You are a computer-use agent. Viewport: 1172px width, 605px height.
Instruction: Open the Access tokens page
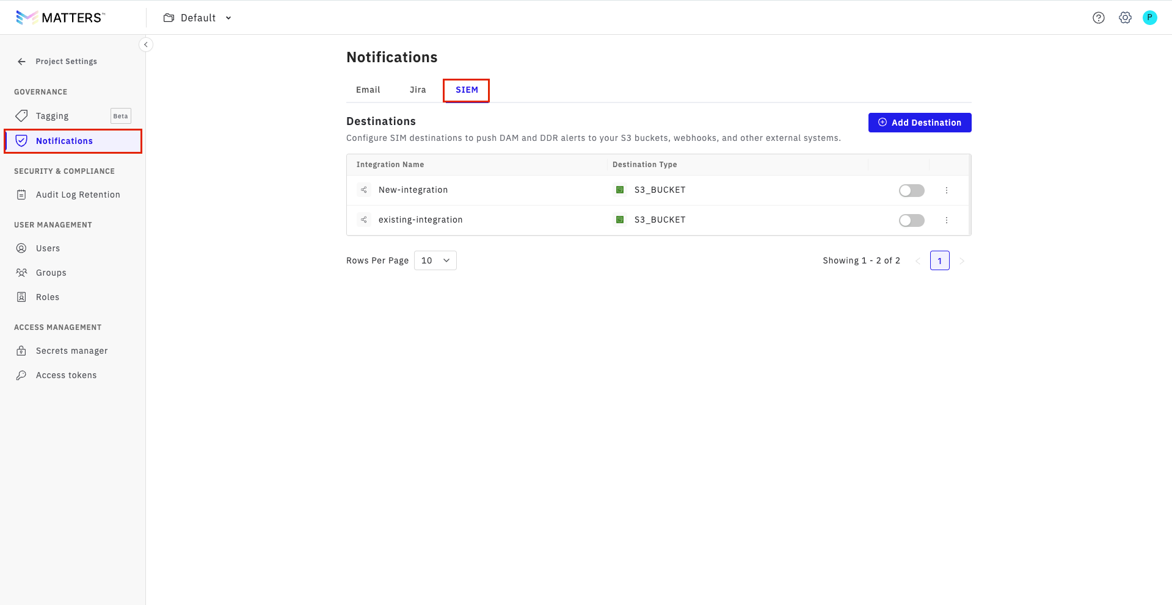click(66, 375)
